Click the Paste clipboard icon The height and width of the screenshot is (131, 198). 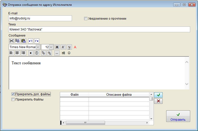pyautogui.click(x=23, y=41)
